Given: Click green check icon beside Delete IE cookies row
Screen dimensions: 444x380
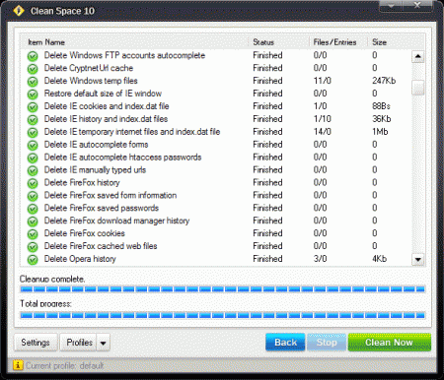Looking at the screenshot, I should pos(33,107).
